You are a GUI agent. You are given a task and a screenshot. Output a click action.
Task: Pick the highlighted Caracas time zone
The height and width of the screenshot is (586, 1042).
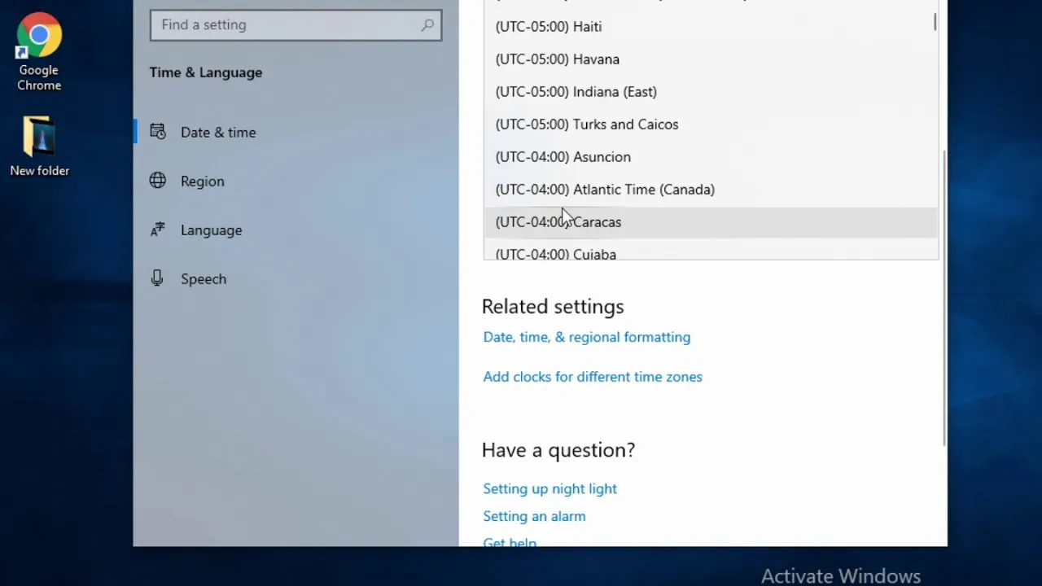[x=558, y=222]
